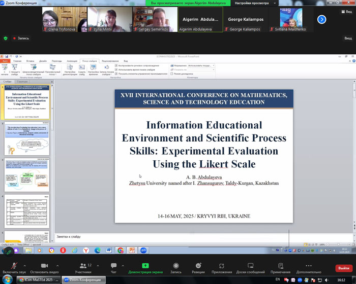Click the green Share Screen icon
Image resolution: width=356 pixels, height=284 pixels.
point(145,266)
